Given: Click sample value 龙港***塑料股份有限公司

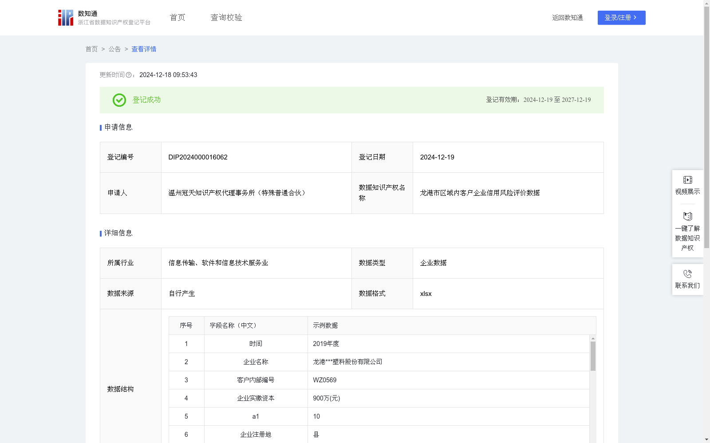Looking at the screenshot, I should coord(347,362).
